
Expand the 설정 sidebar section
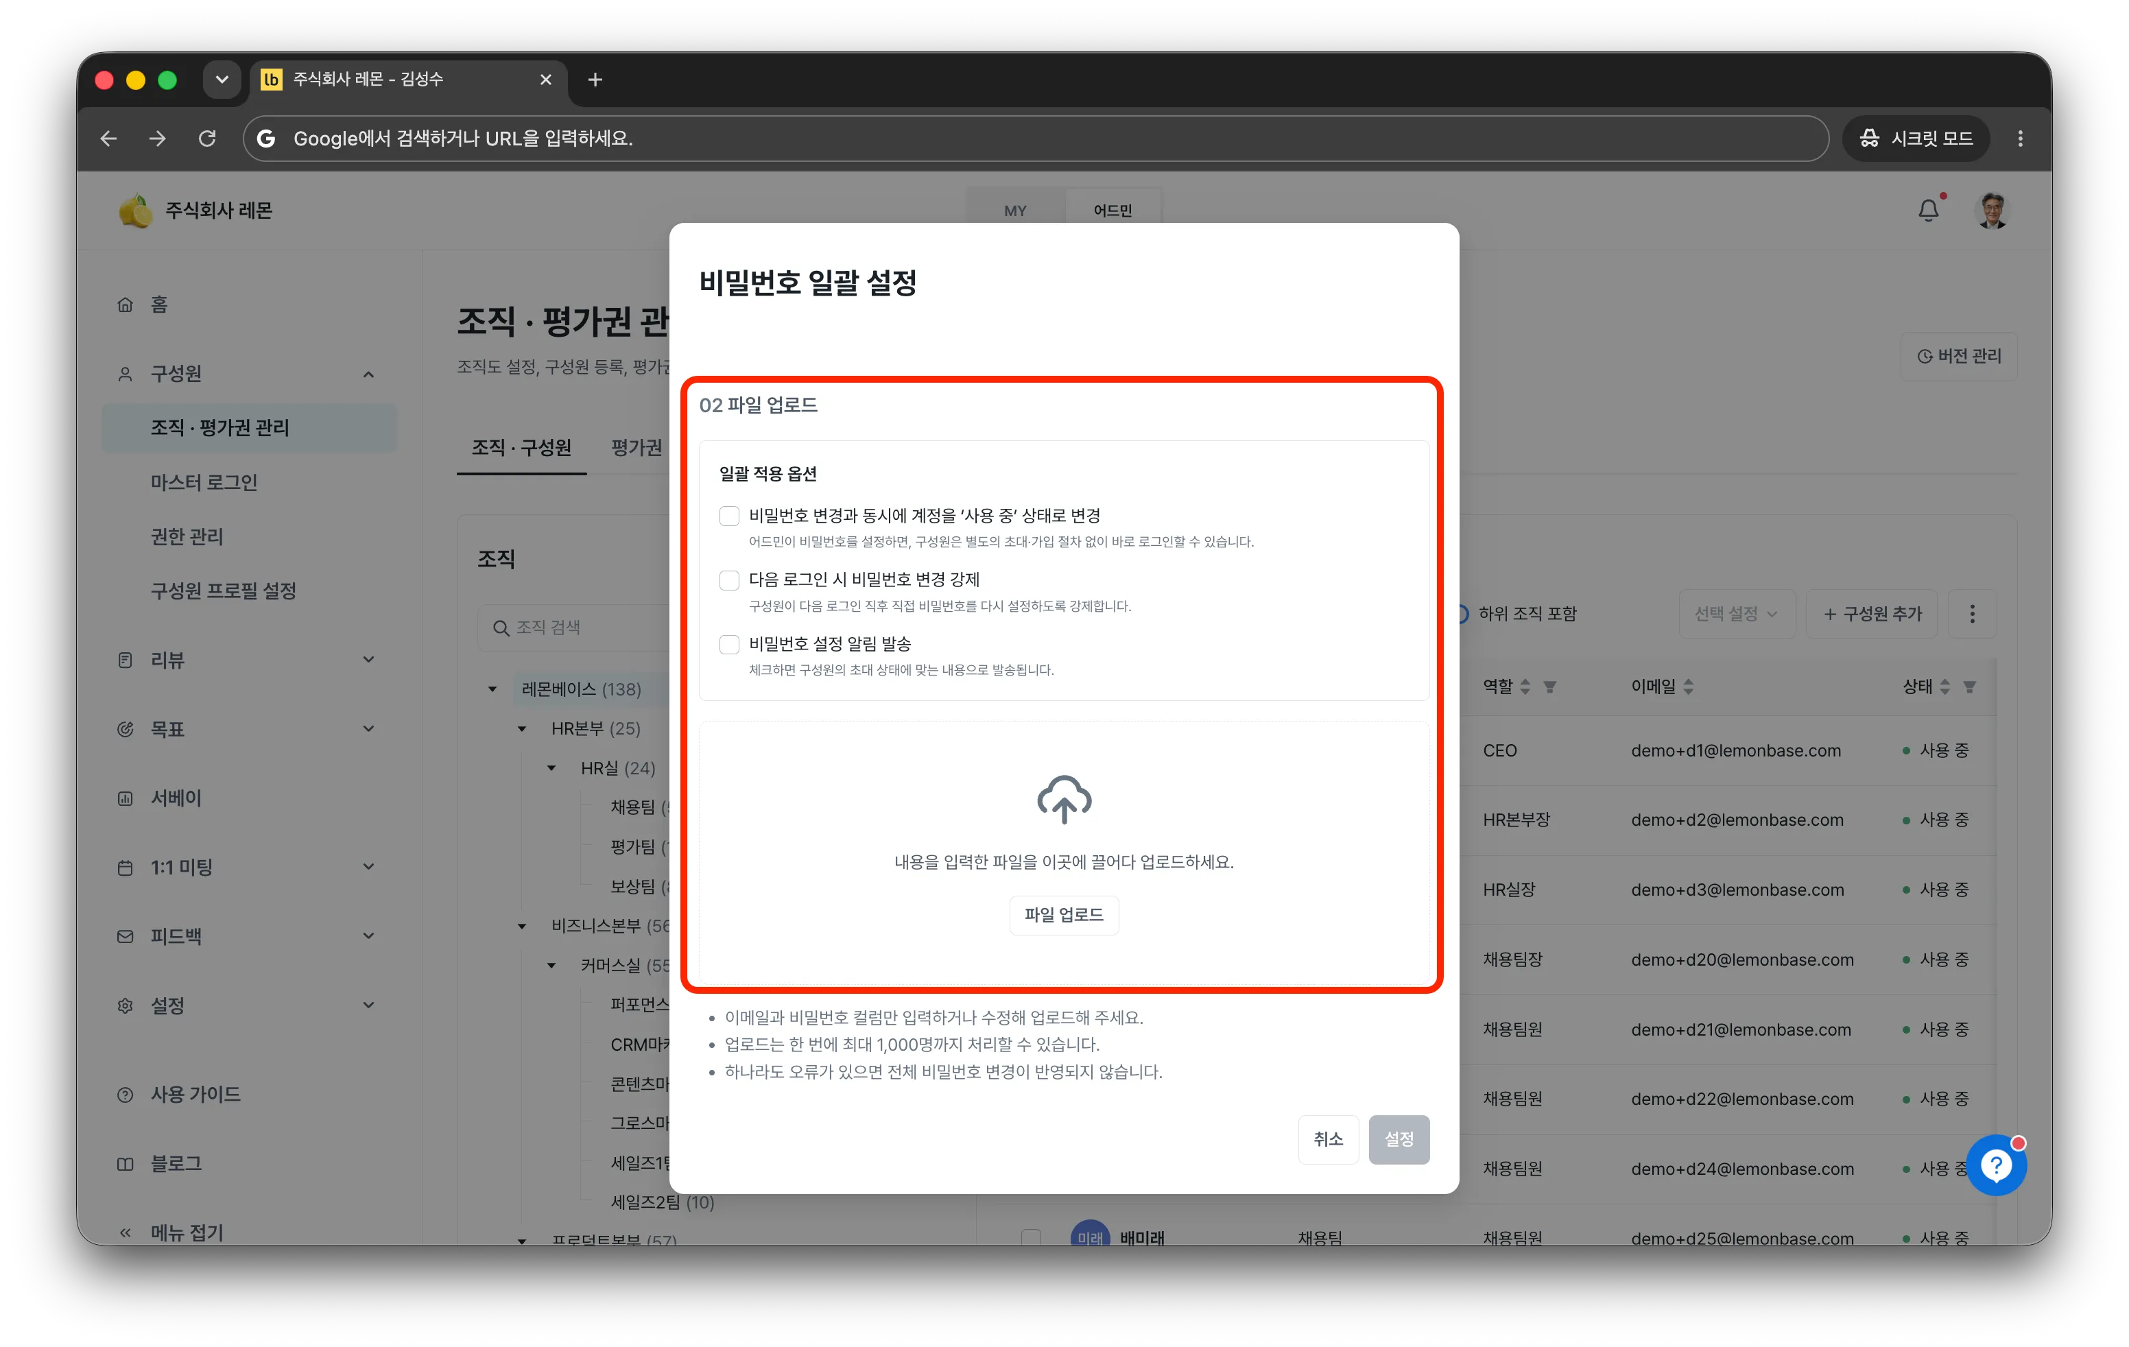click(x=369, y=1006)
